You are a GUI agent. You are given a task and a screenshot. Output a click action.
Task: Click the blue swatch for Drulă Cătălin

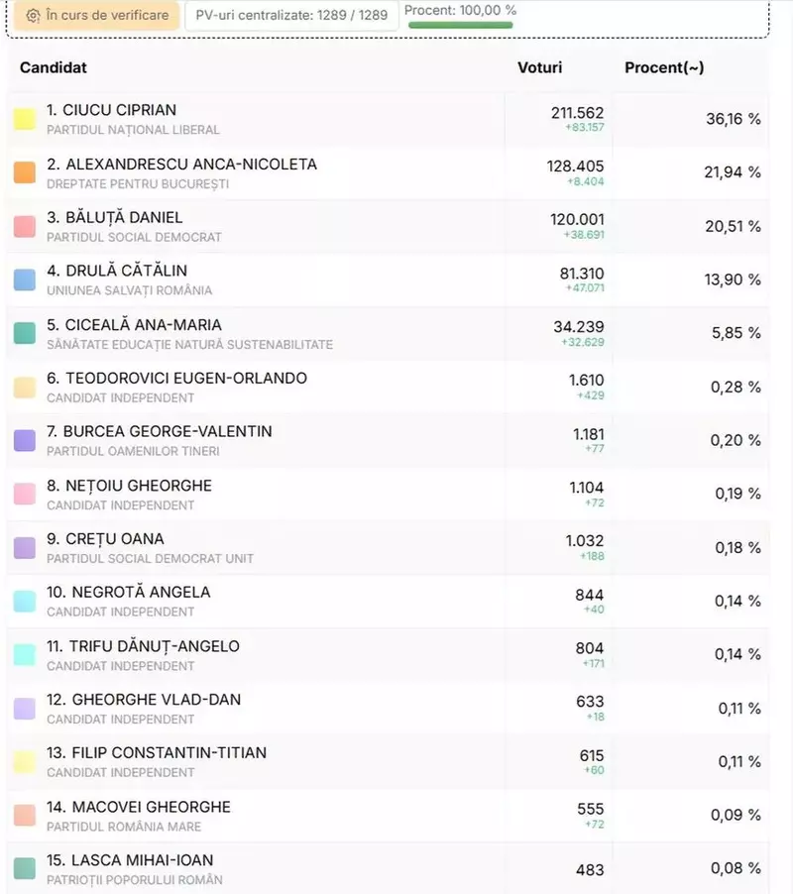tap(25, 279)
